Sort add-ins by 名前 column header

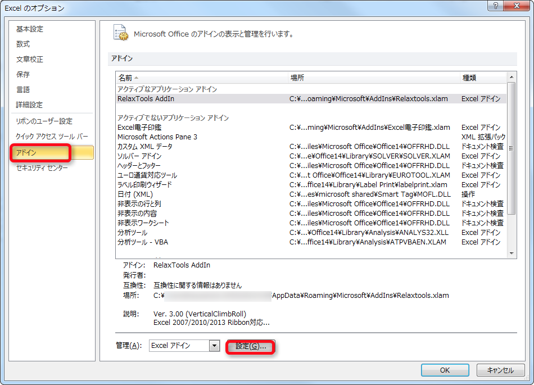tap(202, 78)
